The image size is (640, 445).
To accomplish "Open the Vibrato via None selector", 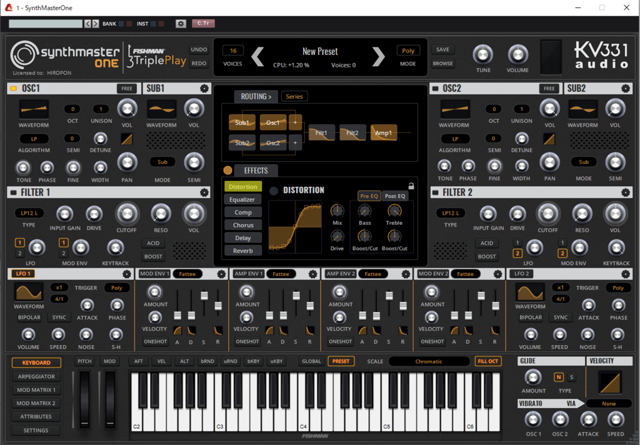I will click(609, 404).
